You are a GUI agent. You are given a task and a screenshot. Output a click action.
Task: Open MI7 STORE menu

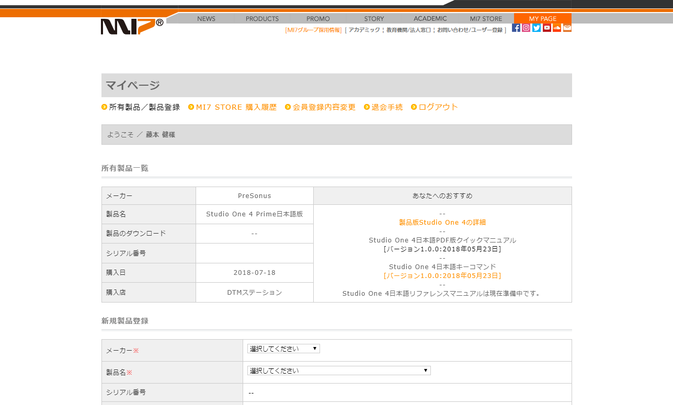click(x=486, y=18)
